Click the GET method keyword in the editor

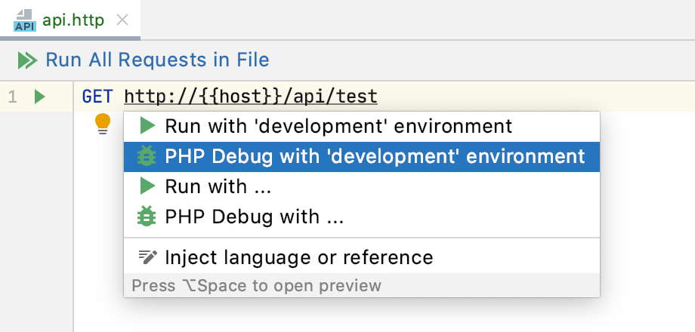(x=97, y=97)
